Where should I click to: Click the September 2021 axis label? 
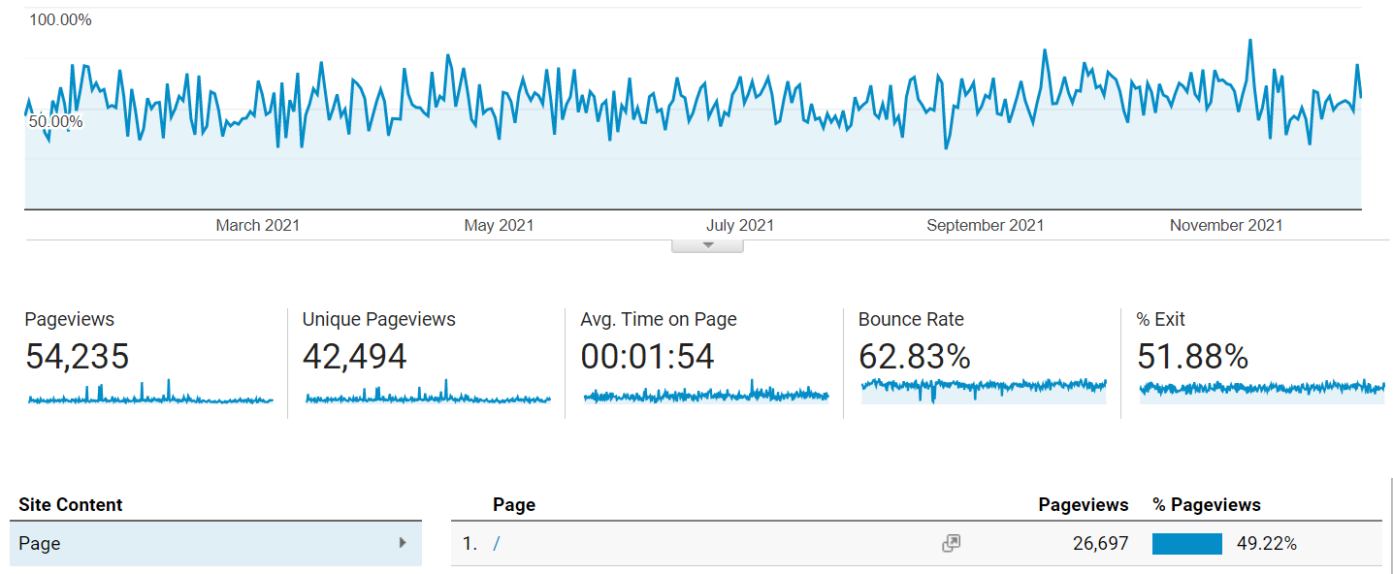point(985,225)
